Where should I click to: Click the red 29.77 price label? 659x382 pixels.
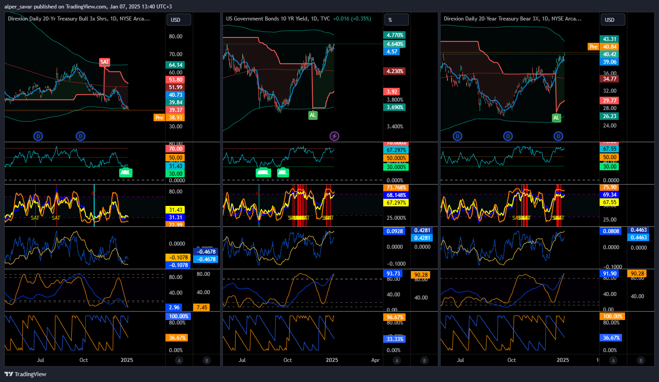[610, 101]
